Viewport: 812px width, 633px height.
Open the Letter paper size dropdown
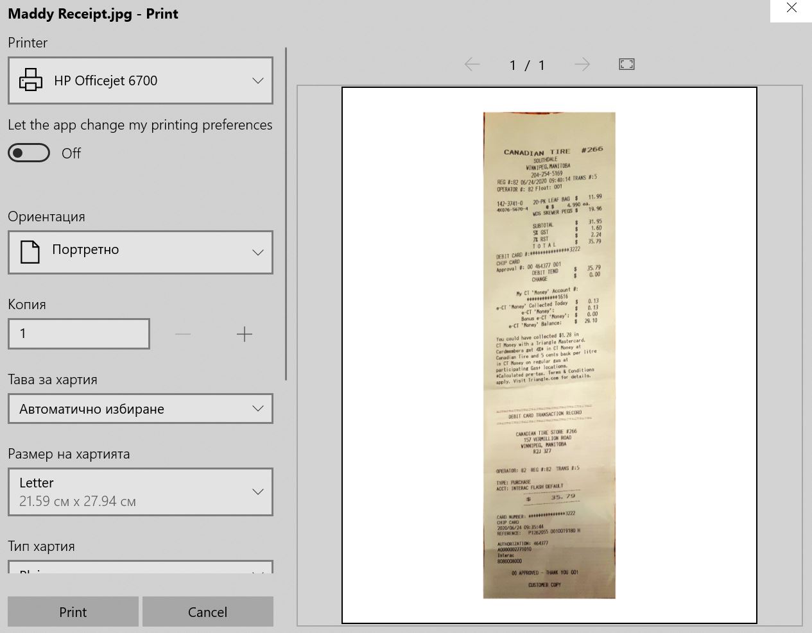click(140, 492)
